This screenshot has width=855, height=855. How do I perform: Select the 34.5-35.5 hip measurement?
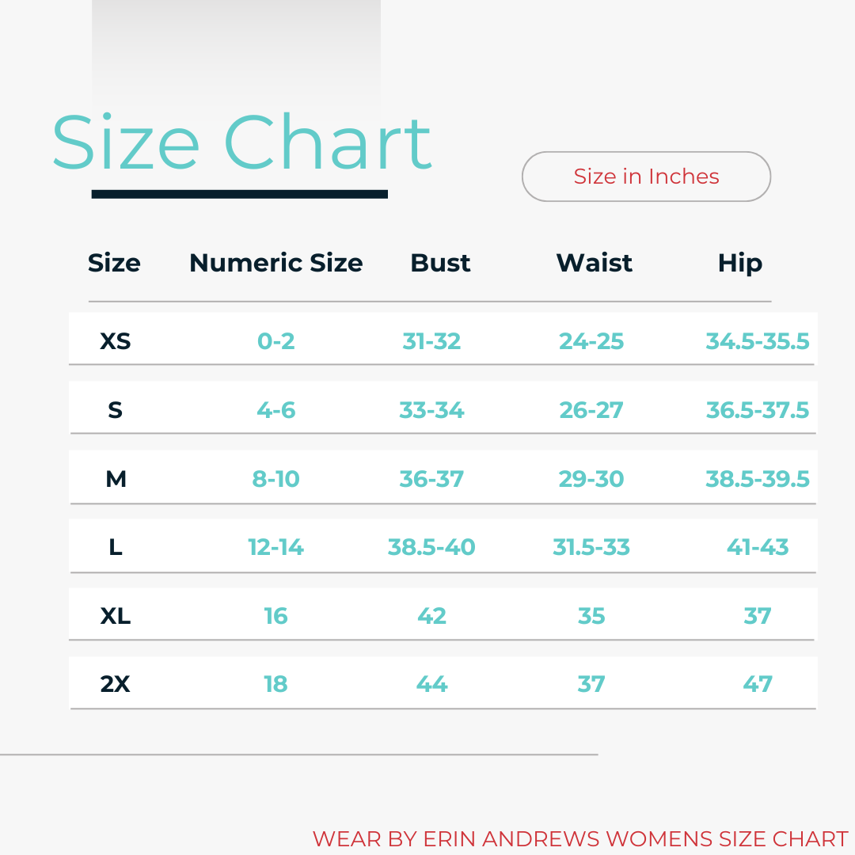point(758,341)
